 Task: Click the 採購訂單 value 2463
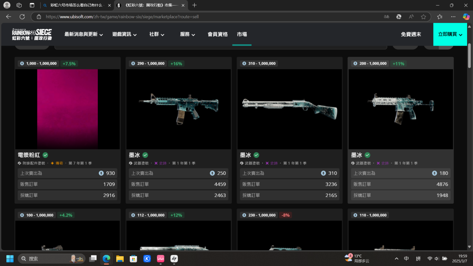[220, 195]
